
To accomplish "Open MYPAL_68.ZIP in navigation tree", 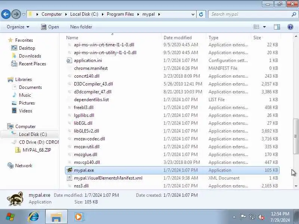I will pyautogui.click(x=37, y=150).
